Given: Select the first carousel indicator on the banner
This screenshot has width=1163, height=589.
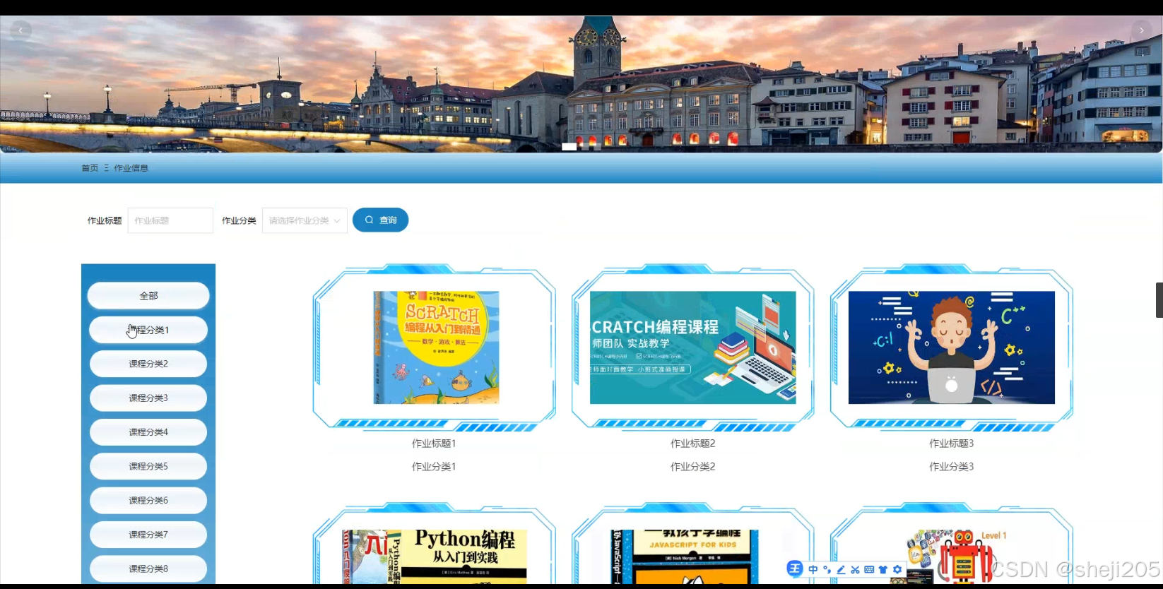Looking at the screenshot, I should (x=569, y=147).
